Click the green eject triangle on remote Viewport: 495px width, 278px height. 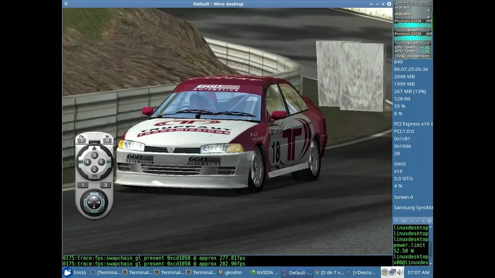pyautogui.click(x=94, y=148)
